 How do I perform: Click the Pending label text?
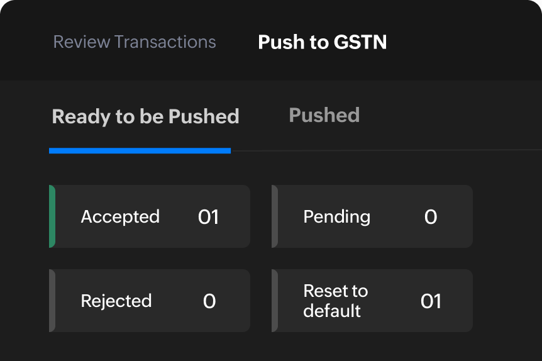[x=336, y=216]
